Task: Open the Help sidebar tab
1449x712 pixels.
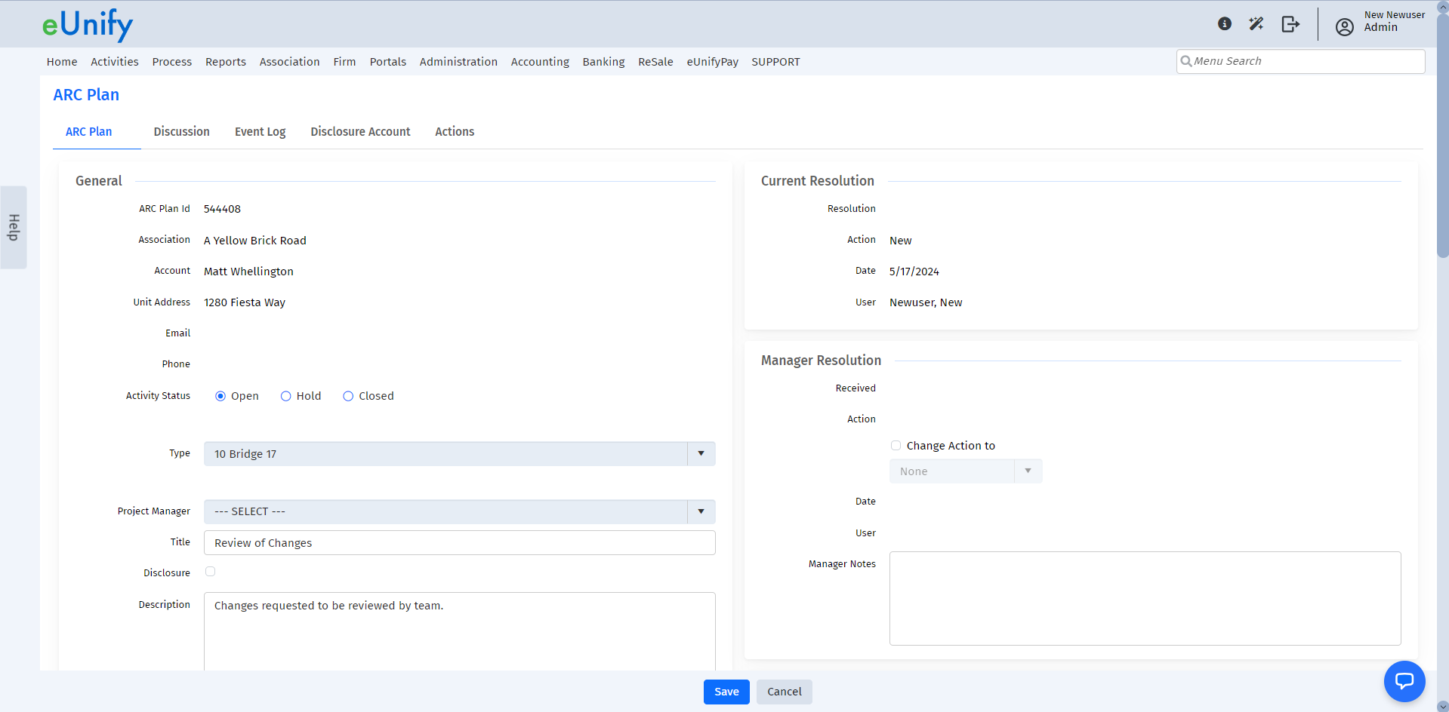Action: point(13,226)
